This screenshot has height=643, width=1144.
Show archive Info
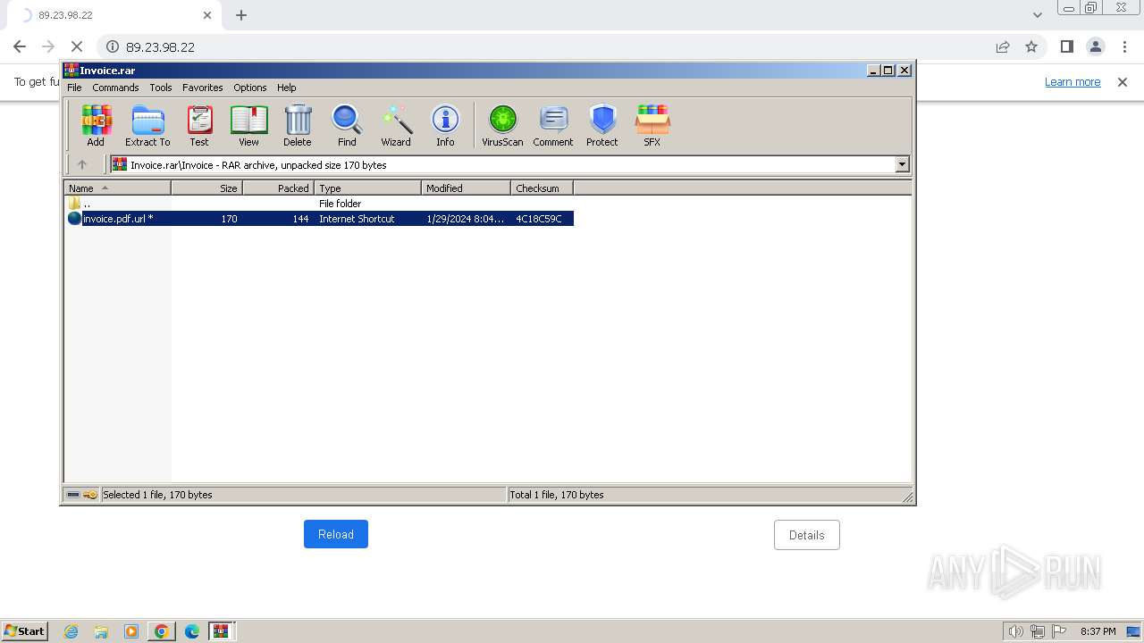[x=445, y=125]
